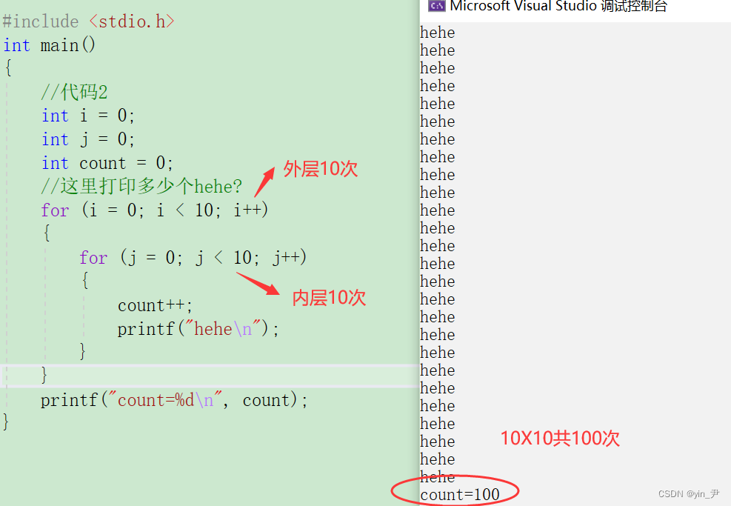Click the count++; statement
The height and width of the screenshot is (506, 731).
[155, 305]
